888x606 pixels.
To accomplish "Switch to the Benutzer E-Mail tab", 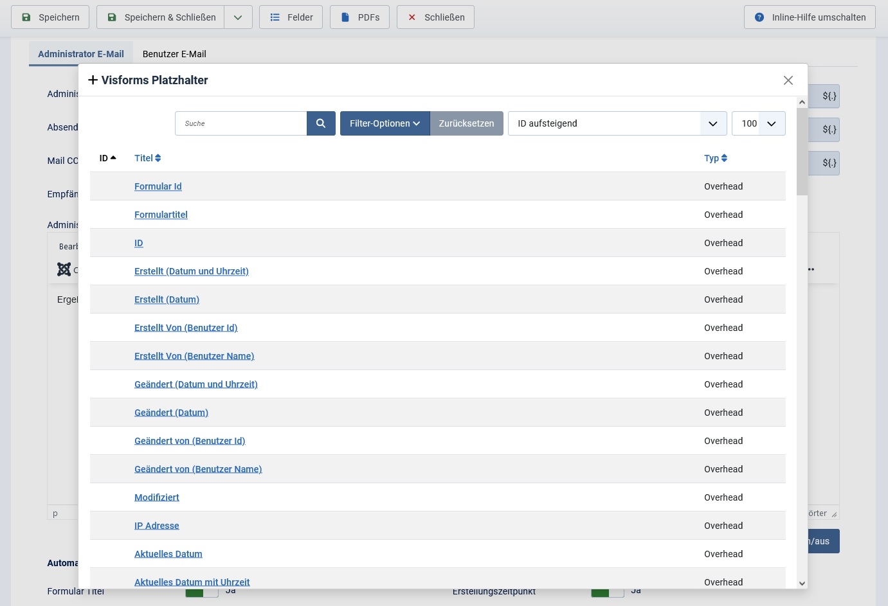I will click(174, 54).
